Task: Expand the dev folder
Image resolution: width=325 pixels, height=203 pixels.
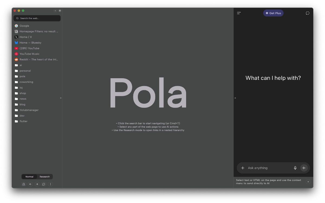Action: [x=37, y=116]
